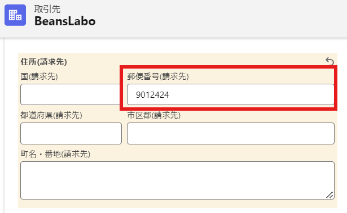Click the 町名・番地(請求先) field label
Viewport: 347px width, 213px height.
tap(55, 154)
